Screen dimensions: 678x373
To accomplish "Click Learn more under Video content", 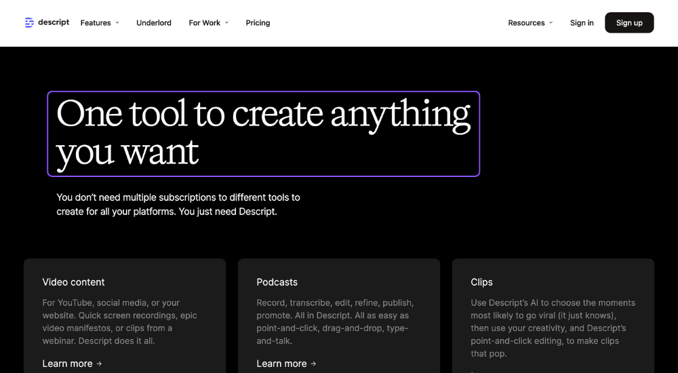I will click(73, 364).
